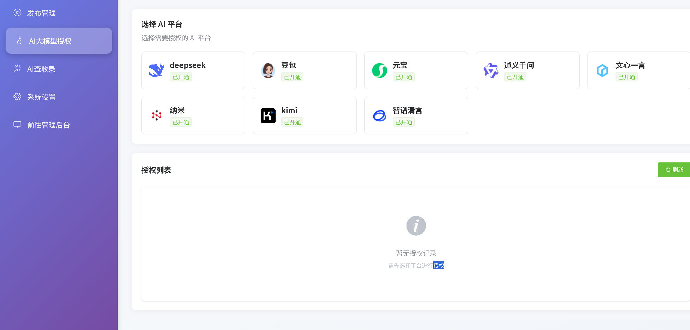The height and width of the screenshot is (330, 690).
Task: Go to AI查收录 in sidebar
Action: (x=41, y=69)
